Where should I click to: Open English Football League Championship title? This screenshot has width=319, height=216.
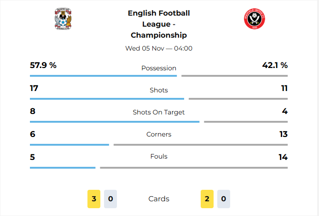point(159,24)
